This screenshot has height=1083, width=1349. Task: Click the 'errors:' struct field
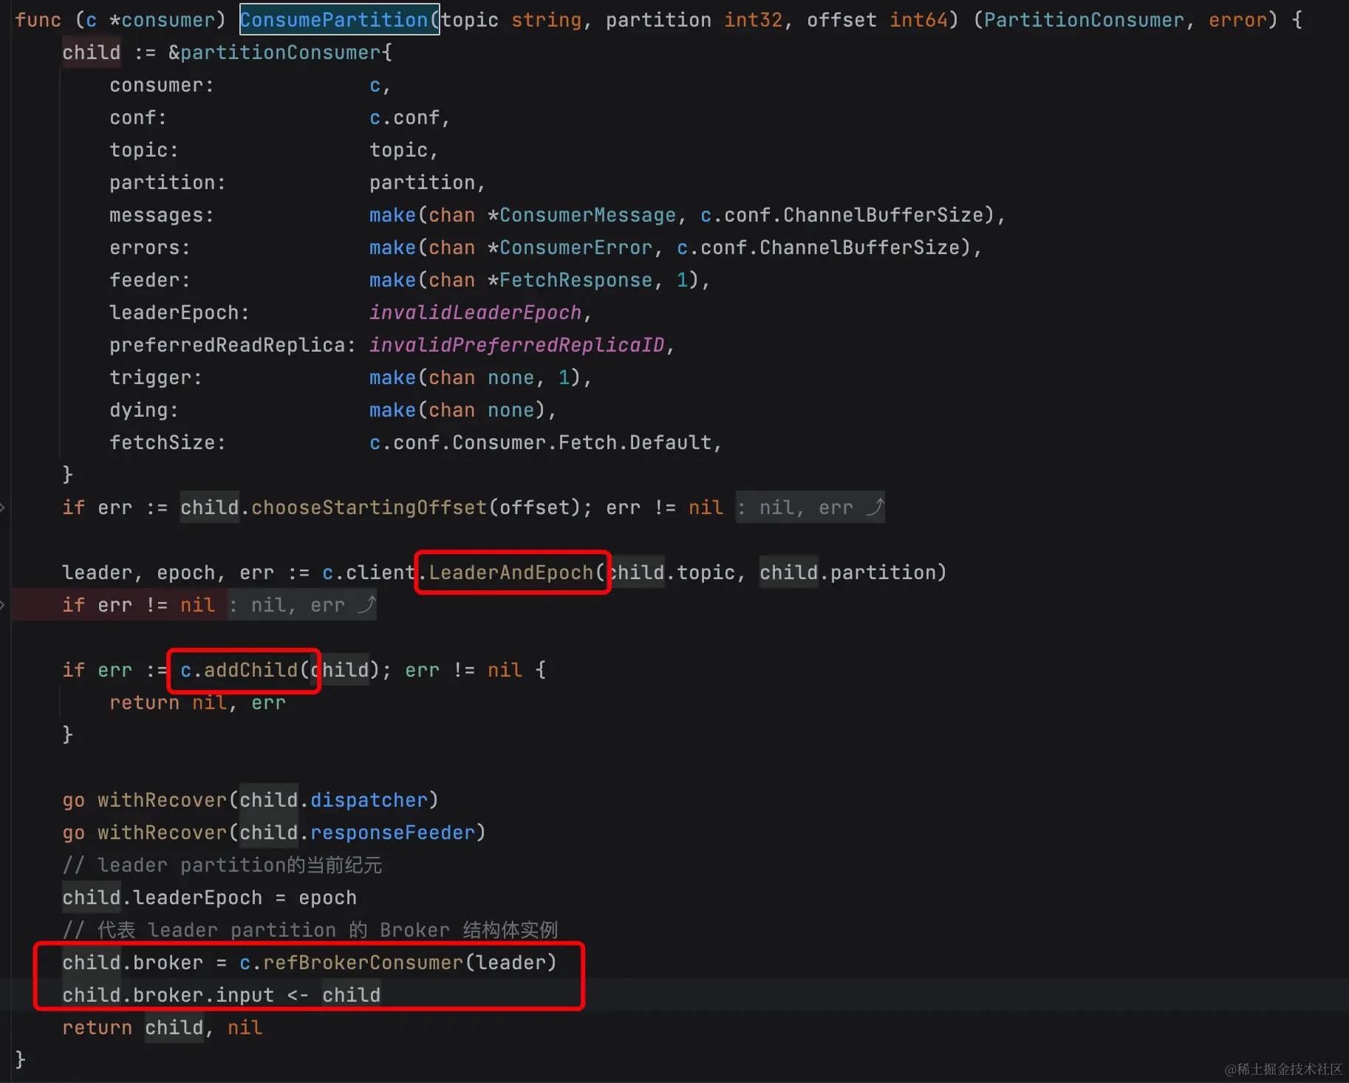click(x=150, y=247)
